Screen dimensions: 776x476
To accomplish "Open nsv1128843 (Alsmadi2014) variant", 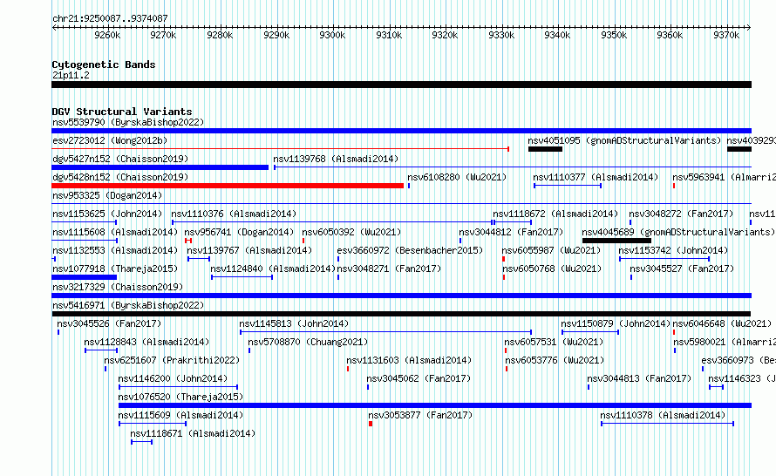I will (x=146, y=342).
